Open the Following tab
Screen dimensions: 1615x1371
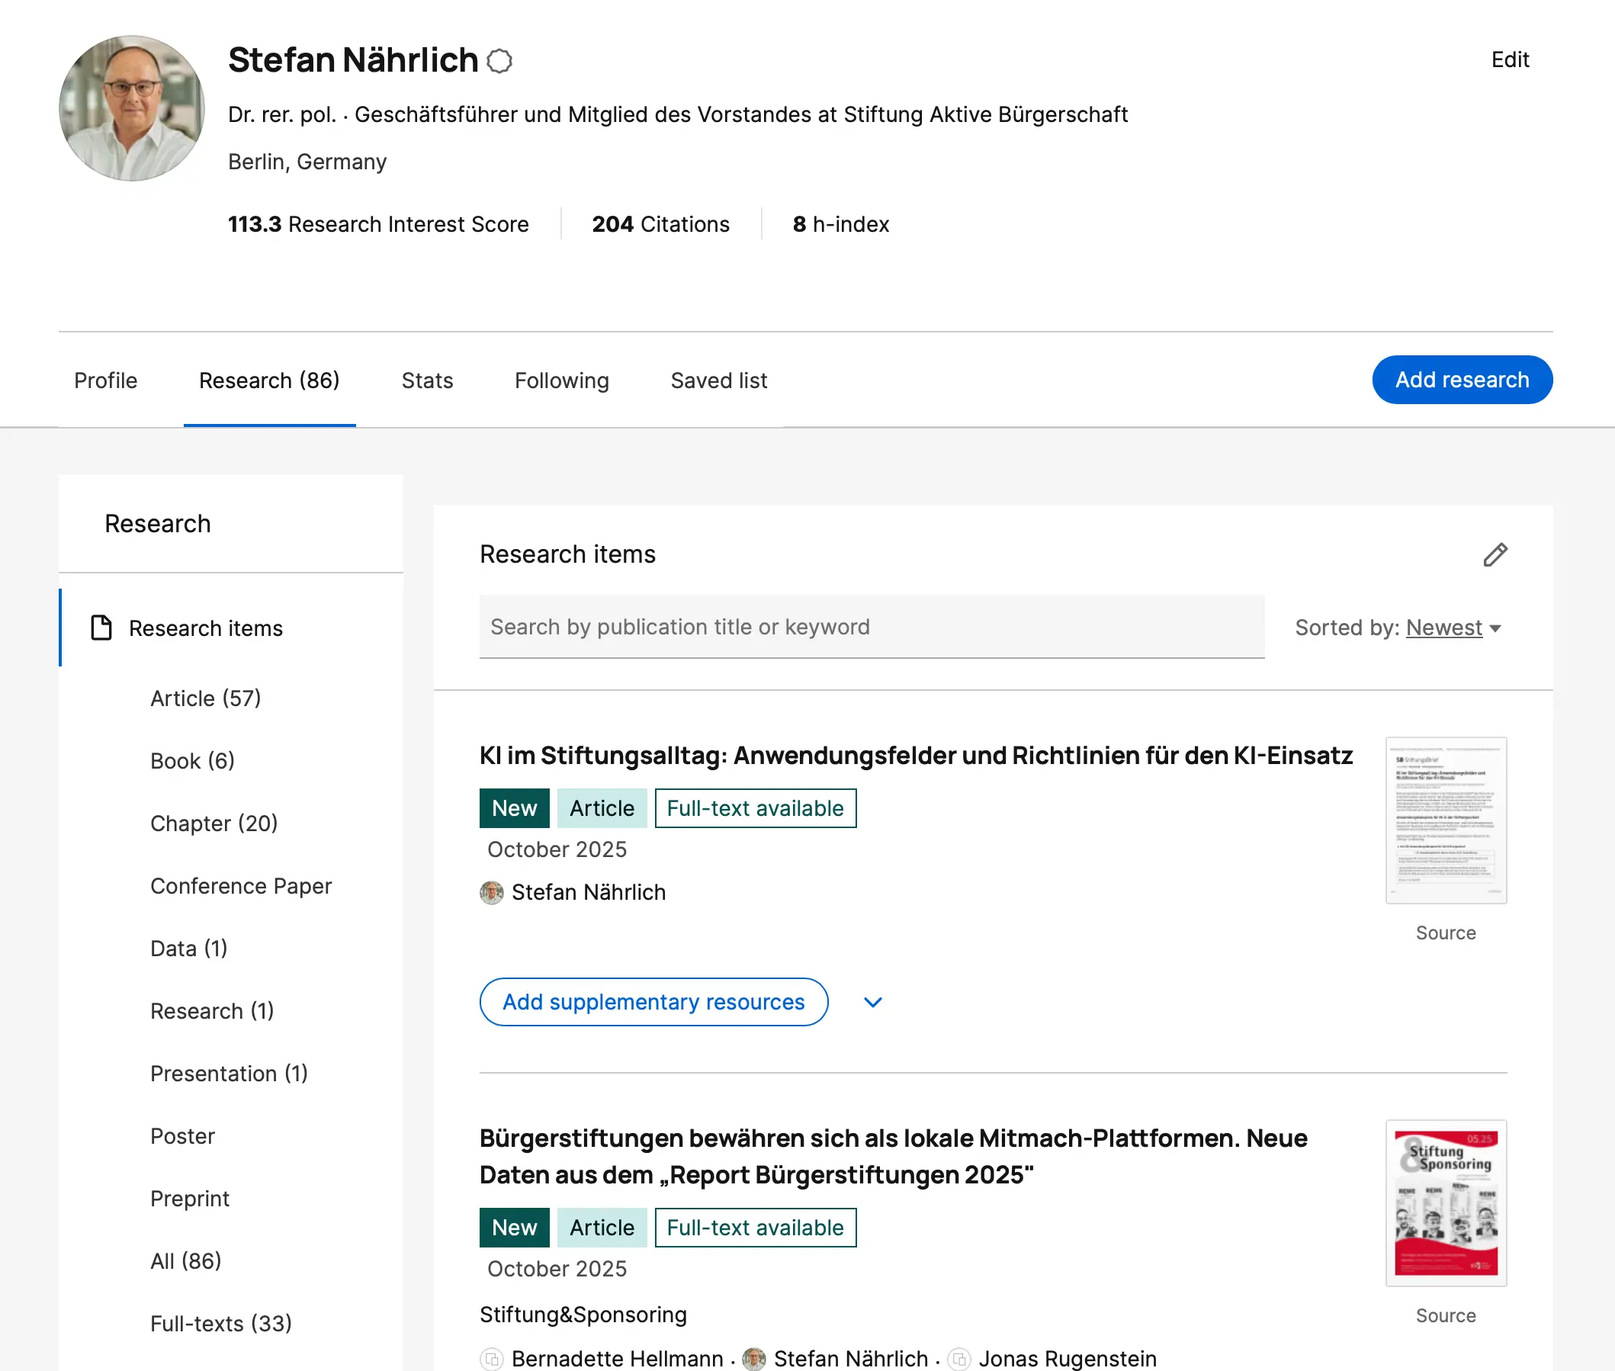[x=561, y=380]
